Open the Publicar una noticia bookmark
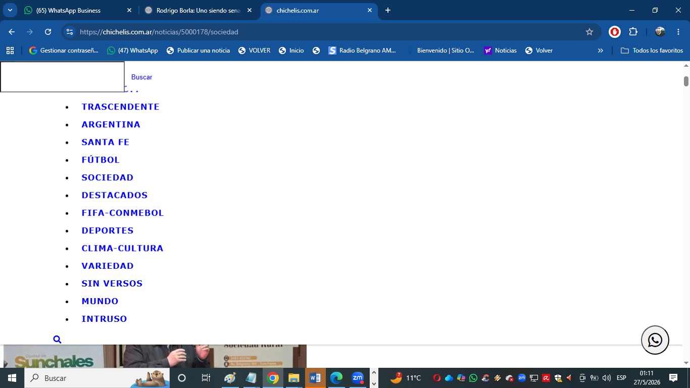This screenshot has height=388, width=690. (198, 51)
